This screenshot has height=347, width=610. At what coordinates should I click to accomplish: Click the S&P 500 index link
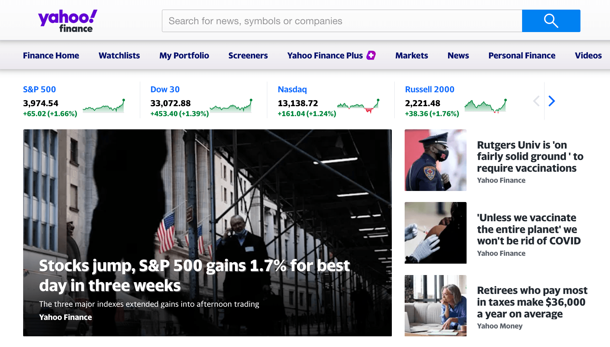click(x=40, y=89)
